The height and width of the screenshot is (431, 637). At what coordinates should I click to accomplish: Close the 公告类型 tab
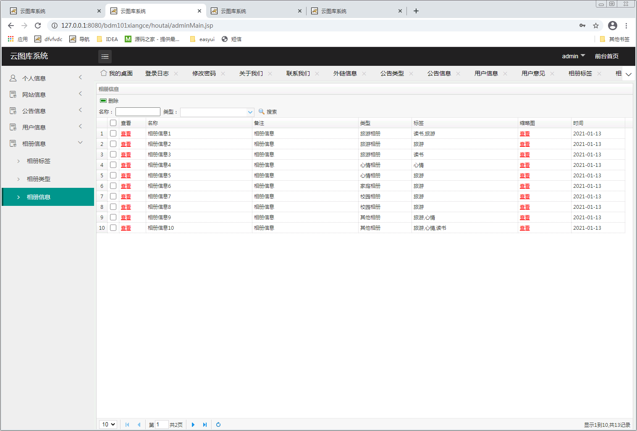tap(411, 73)
